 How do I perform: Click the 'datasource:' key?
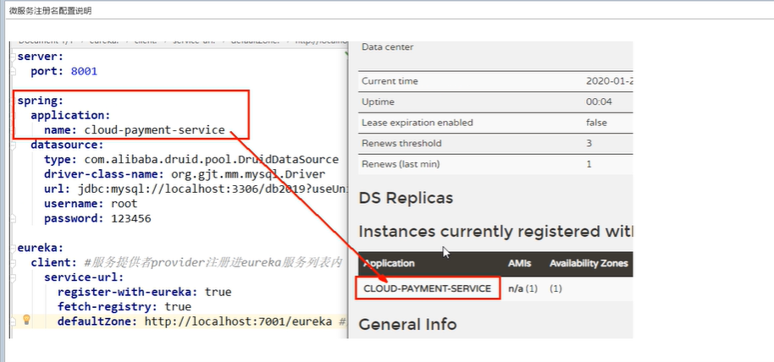click(67, 145)
